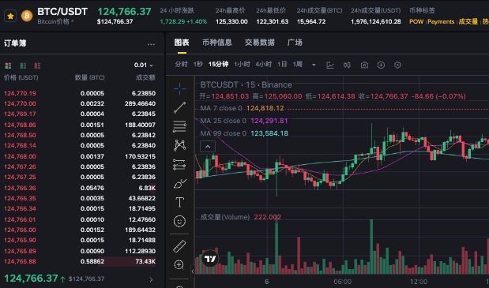Image resolution: width=489 pixels, height=288 pixels.
Task: Click the TradingView logo on chart
Action: click(210, 259)
